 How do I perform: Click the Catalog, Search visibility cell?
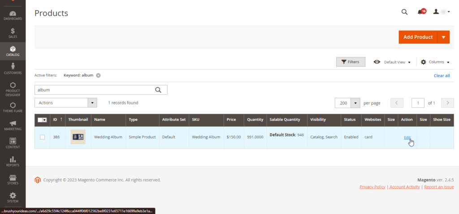(324, 137)
